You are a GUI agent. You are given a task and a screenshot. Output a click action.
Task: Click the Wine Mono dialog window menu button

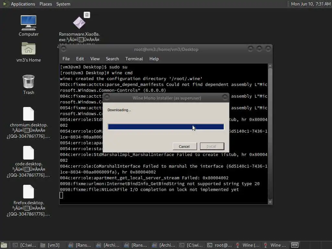[107, 97]
